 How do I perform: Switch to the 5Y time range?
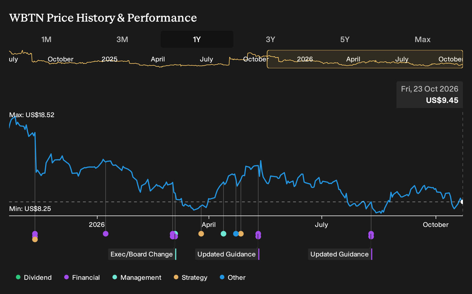pos(345,39)
